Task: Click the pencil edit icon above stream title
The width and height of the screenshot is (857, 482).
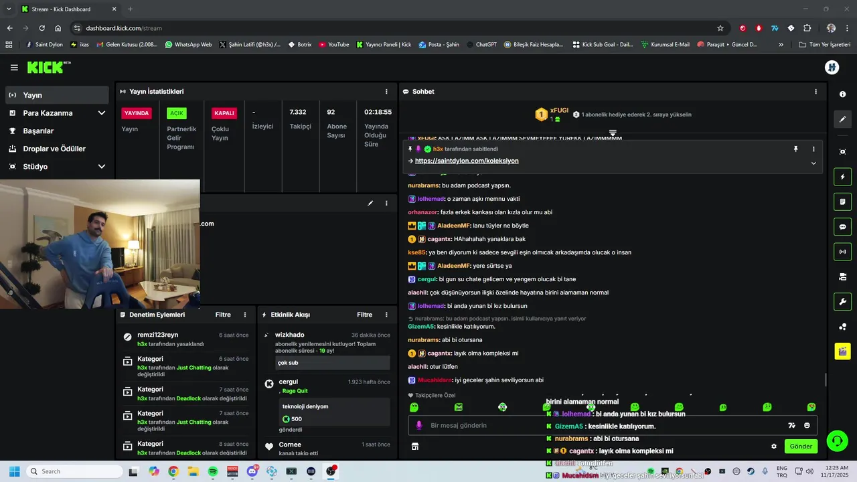Action: [370, 203]
